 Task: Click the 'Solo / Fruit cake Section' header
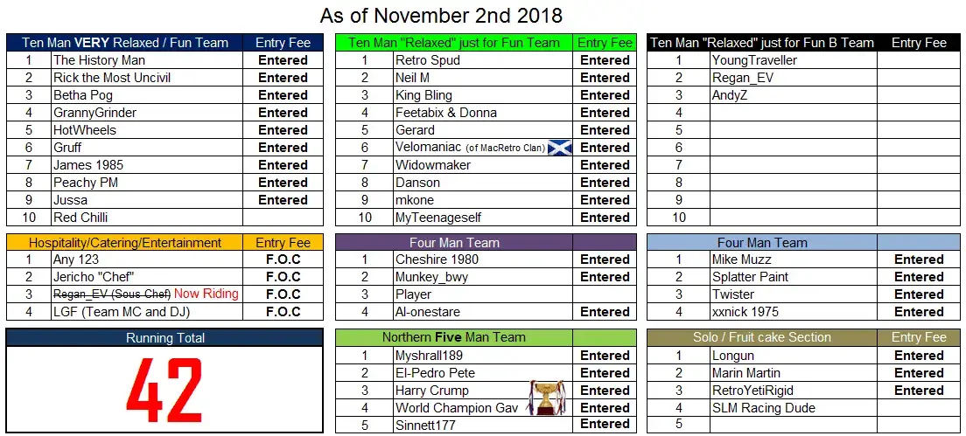(762, 337)
